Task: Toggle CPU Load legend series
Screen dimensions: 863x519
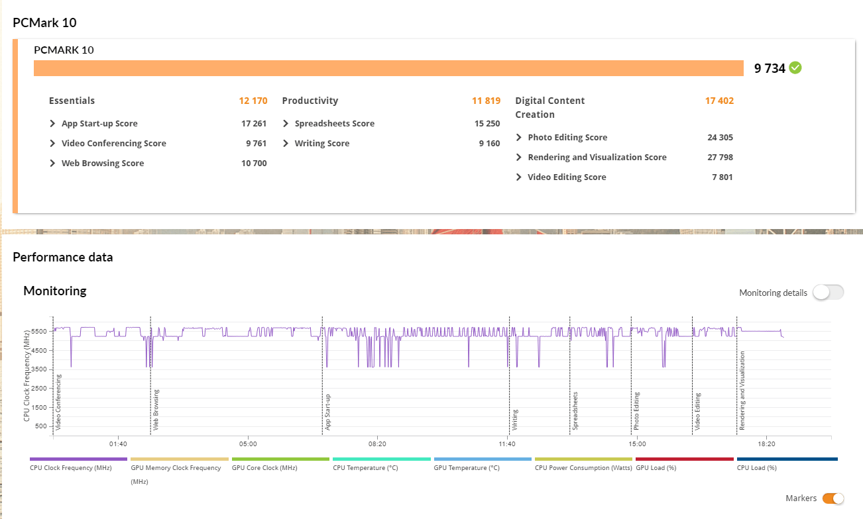Action: point(787,463)
